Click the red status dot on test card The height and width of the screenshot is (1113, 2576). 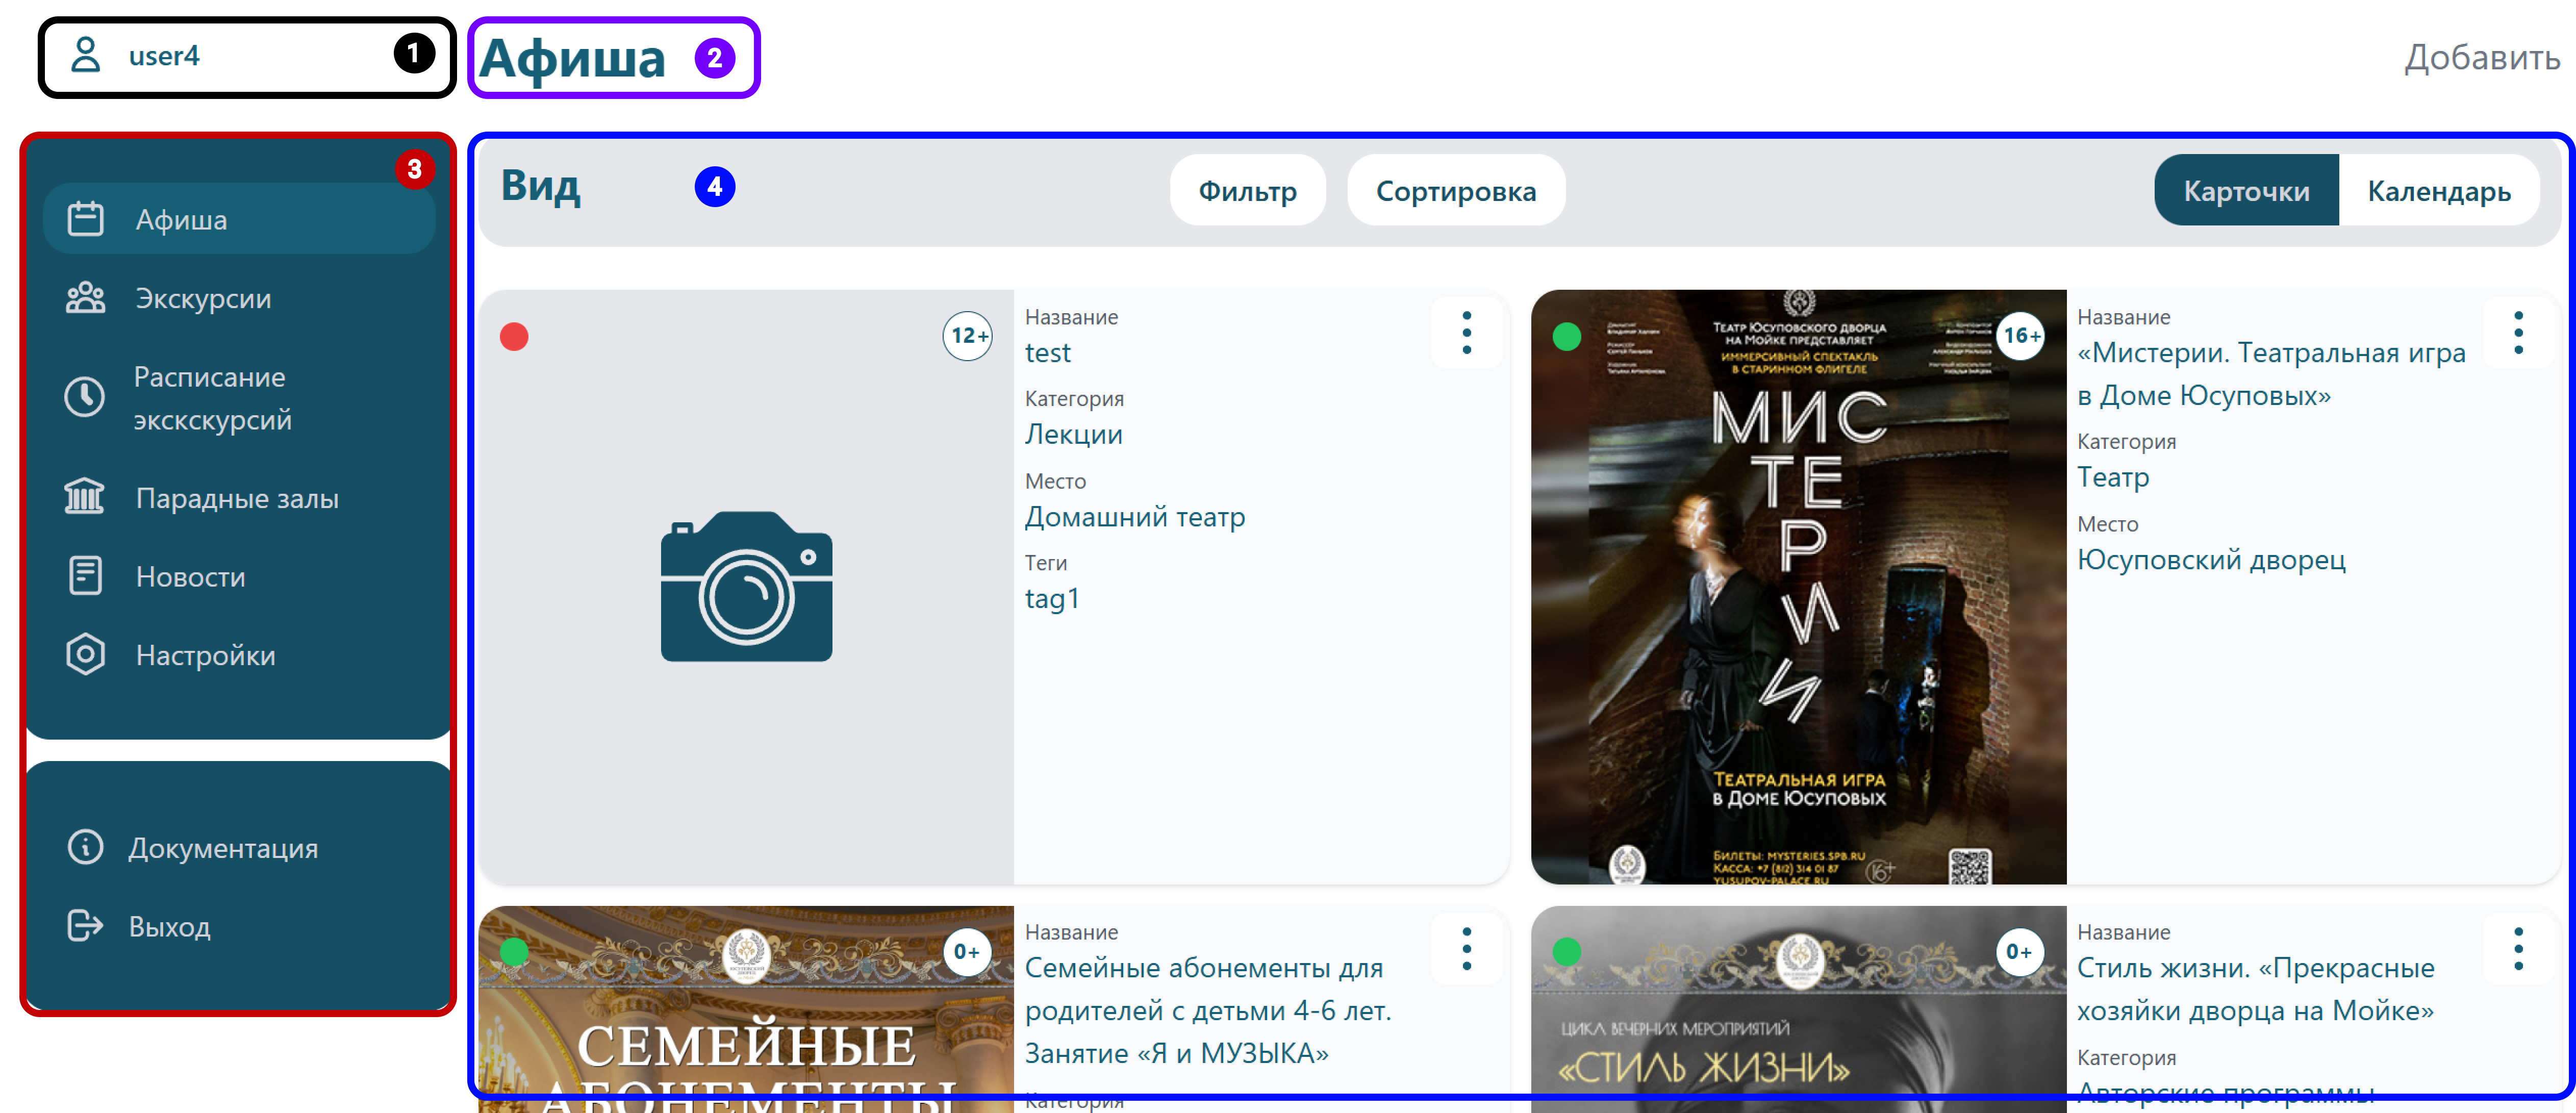click(x=514, y=337)
